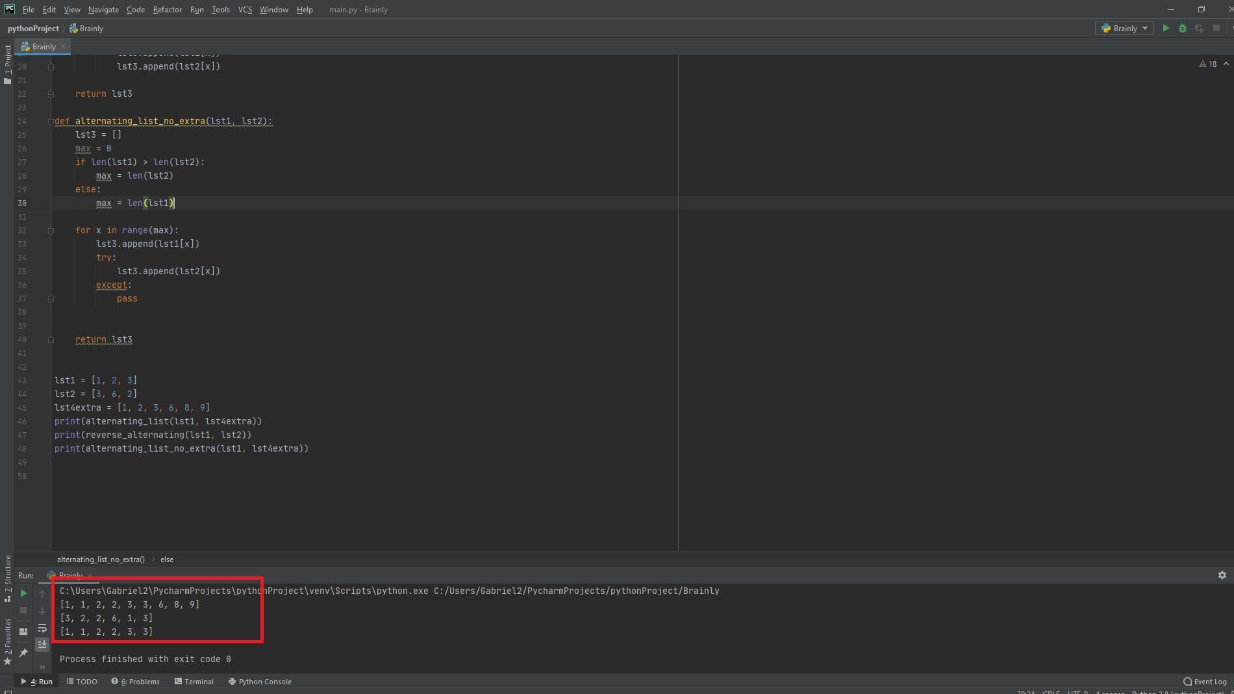Jump to previous highlighted problem chevron
The image size is (1234, 694).
click(x=1226, y=64)
